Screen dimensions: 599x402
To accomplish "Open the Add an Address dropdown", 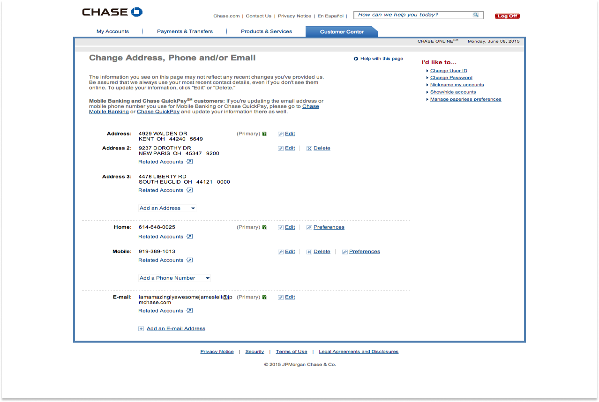I will tap(167, 208).
